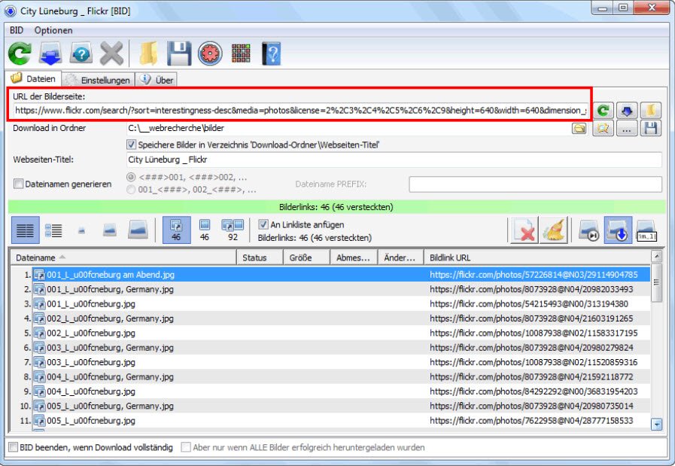This screenshot has height=466, width=675.
Task: Click yellow folder button beside URL field
Action: pos(650,110)
